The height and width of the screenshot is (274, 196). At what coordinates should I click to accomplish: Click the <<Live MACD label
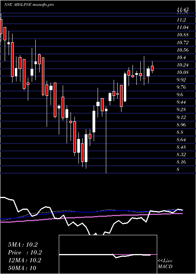tap(165, 264)
